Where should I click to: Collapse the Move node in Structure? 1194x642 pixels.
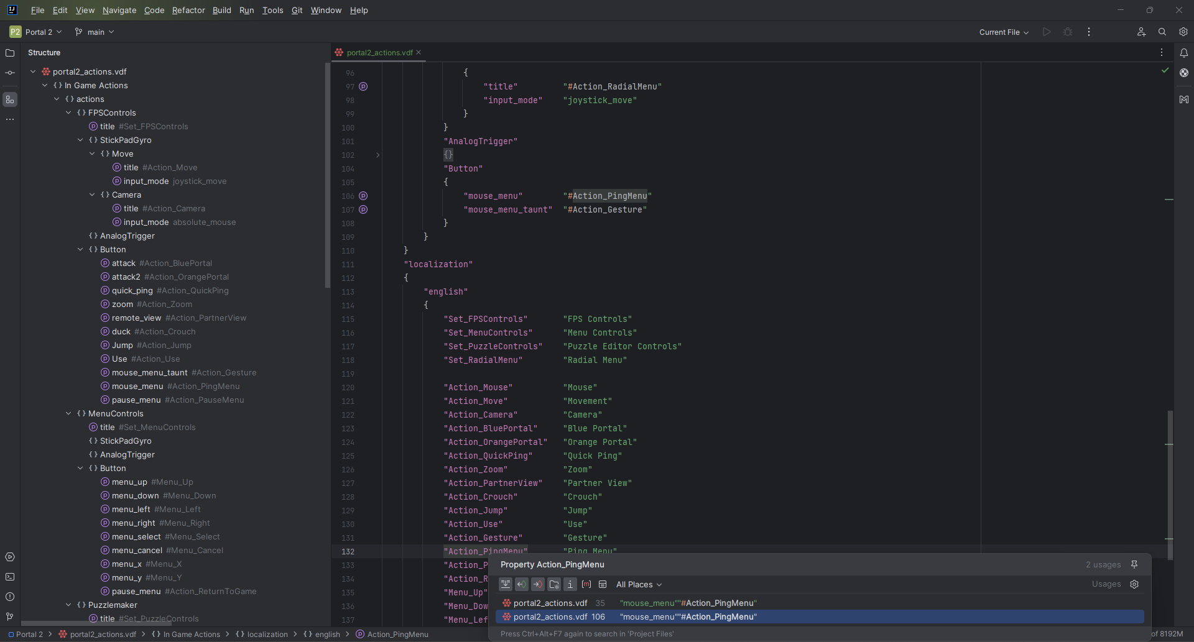pyautogui.click(x=92, y=154)
